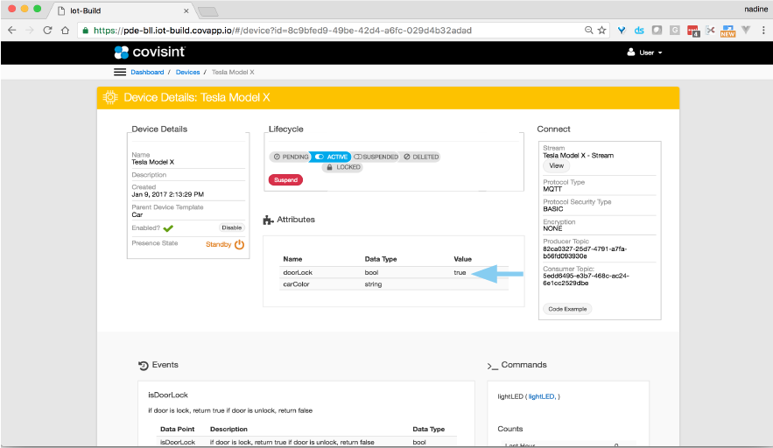Viewport: 773px width, 448px height.
Task: Click the Disable button
Action: tap(231, 227)
